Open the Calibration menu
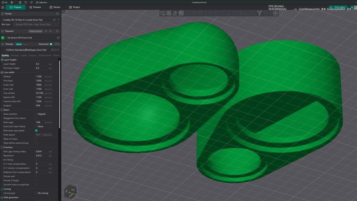 (x=42, y=2)
